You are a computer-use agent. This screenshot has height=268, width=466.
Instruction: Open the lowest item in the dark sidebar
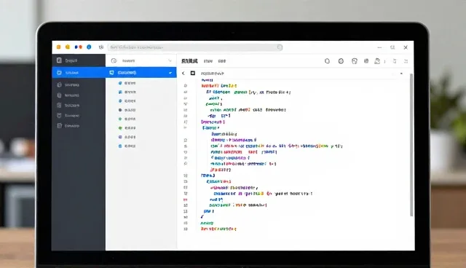pyautogui.click(x=79, y=126)
